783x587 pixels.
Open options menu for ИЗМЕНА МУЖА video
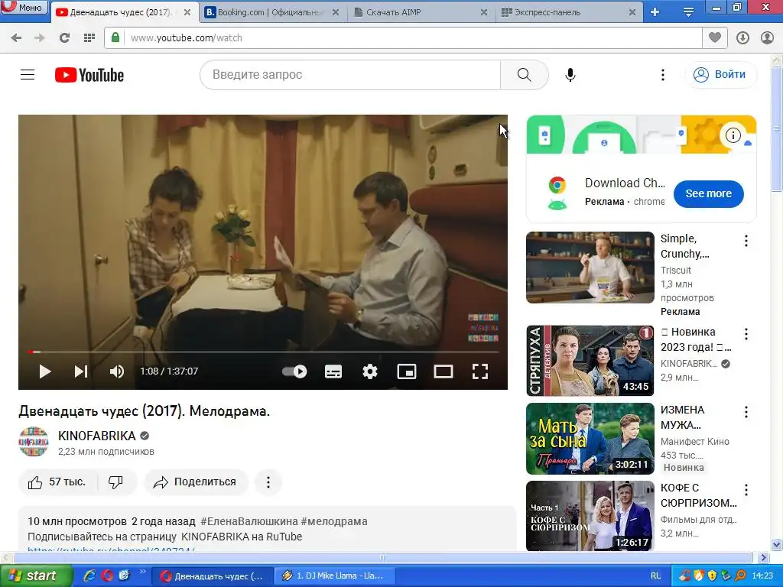[746, 412]
